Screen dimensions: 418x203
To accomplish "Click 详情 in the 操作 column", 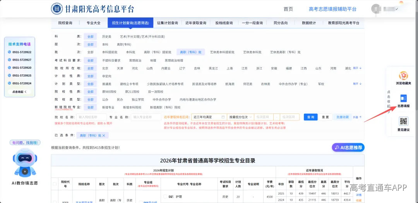I will [x=358, y=195].
